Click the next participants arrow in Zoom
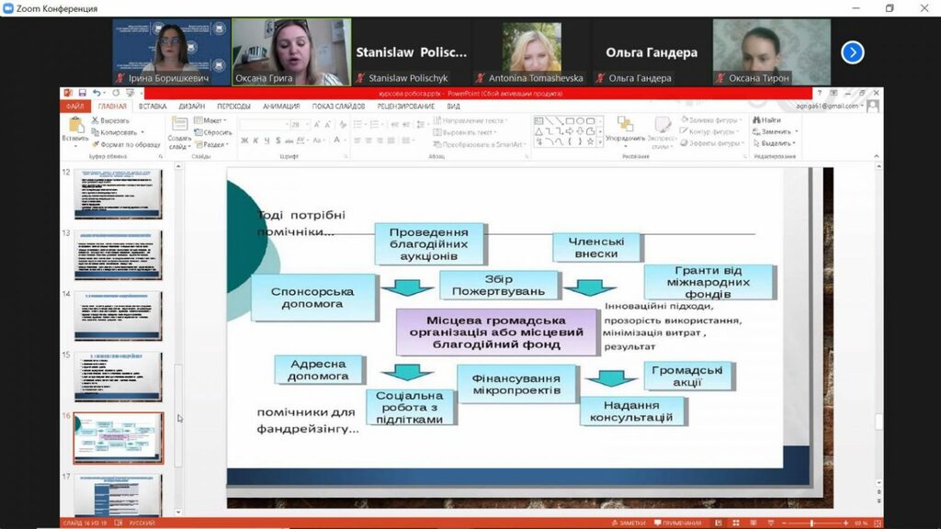Image resolution: width=941 pixels, height=529 pixels. 852,52
